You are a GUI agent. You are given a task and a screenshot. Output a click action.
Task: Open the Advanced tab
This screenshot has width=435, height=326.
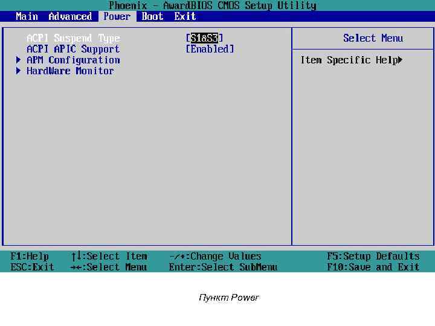tap(70, 16)
